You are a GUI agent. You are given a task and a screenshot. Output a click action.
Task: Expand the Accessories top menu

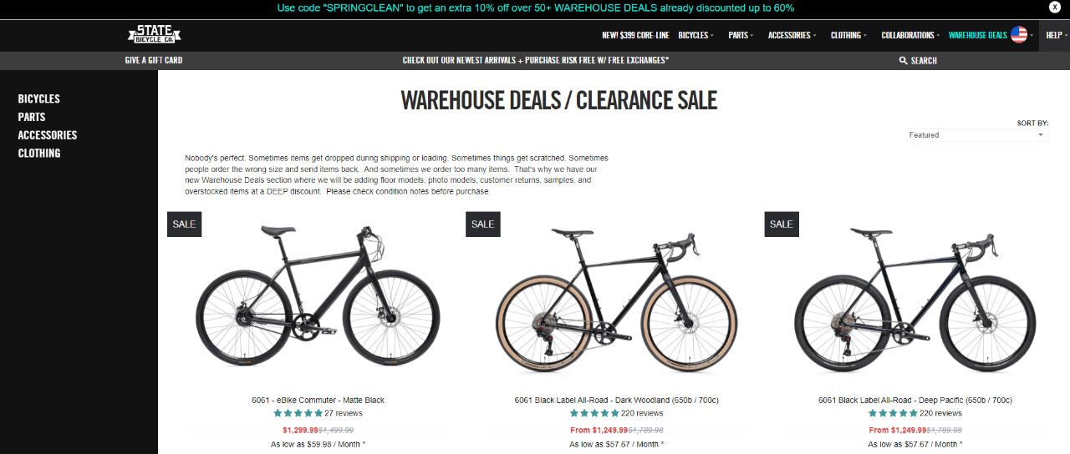(x=792, y=35)
